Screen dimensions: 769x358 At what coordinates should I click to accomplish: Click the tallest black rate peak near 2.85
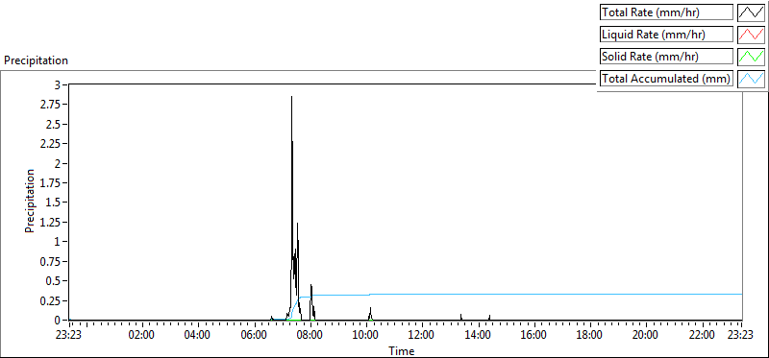pyautogui.click(x=291, y=97)
